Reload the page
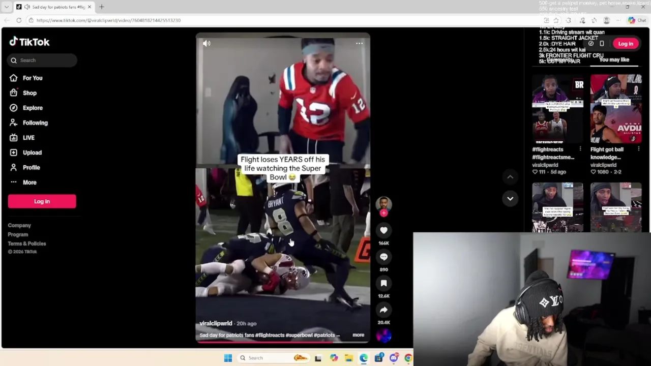This screenshot has height=366, width=651. pos(19,20)
